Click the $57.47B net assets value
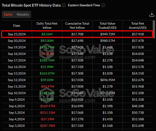 tap(138, 41)
